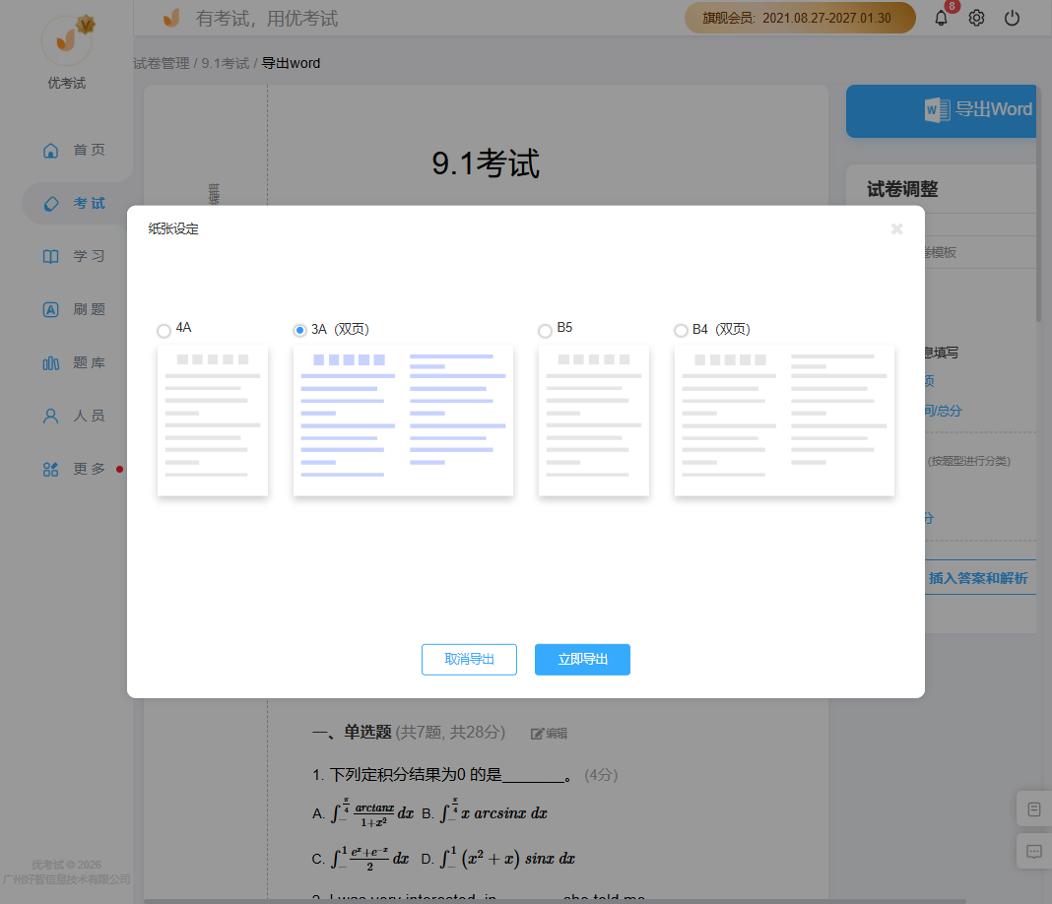Open the 首页 home sidebar icon

[50, 150]
